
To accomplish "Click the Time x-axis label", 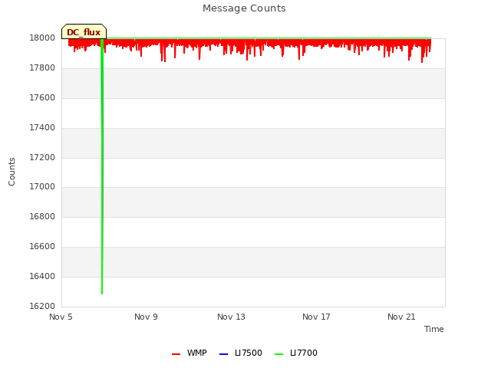I will pyautogui.click(x=433, y=329).
